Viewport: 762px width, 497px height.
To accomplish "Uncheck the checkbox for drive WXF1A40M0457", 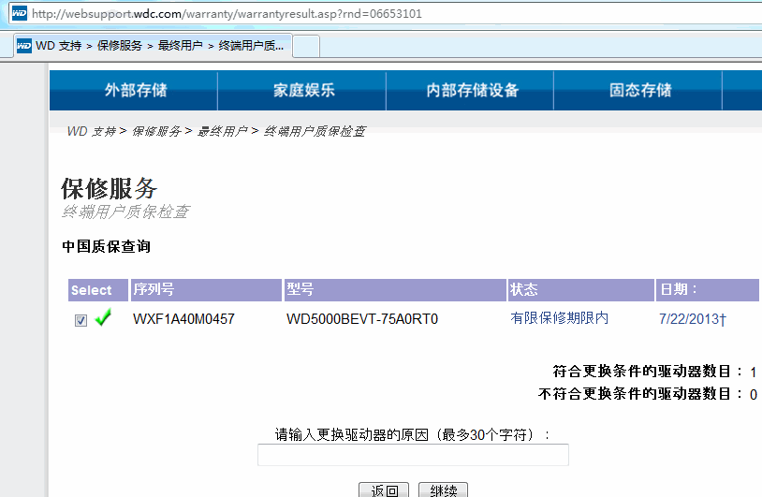I will click(81, 320).
